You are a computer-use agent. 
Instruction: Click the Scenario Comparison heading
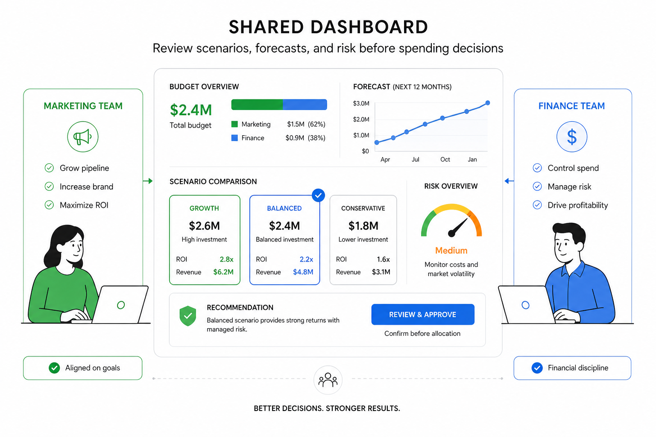point(213,181)
